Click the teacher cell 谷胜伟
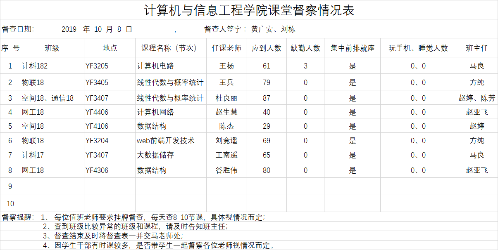 (226, 170)
